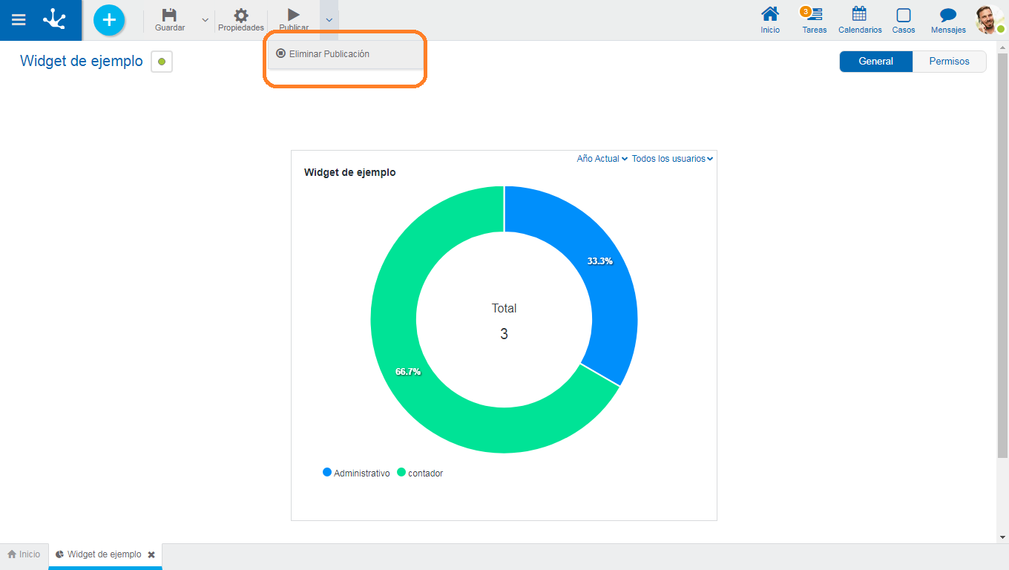The width and height of the screenshot is (1009, 570).
Task: Click the scrollbar down arrow
Action: [x=1003, y=537]
